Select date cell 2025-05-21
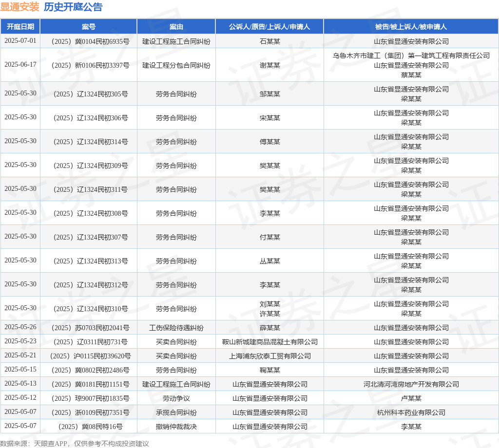499x448 pixels. 20,355
